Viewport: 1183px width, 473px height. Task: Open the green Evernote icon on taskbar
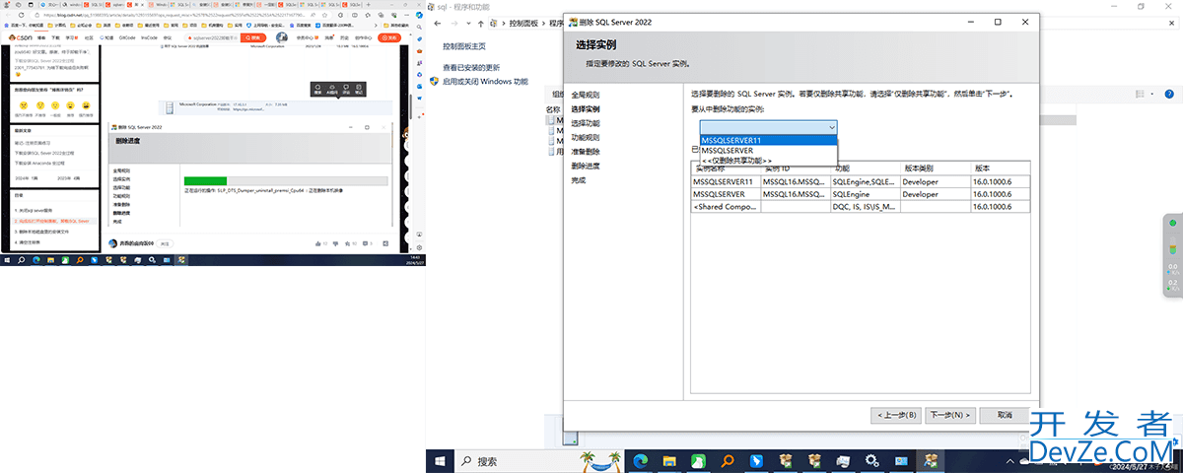coord(698,460)
